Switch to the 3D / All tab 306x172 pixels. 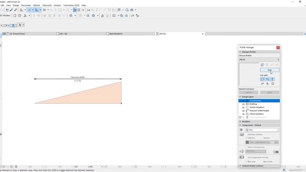point(81,34)
